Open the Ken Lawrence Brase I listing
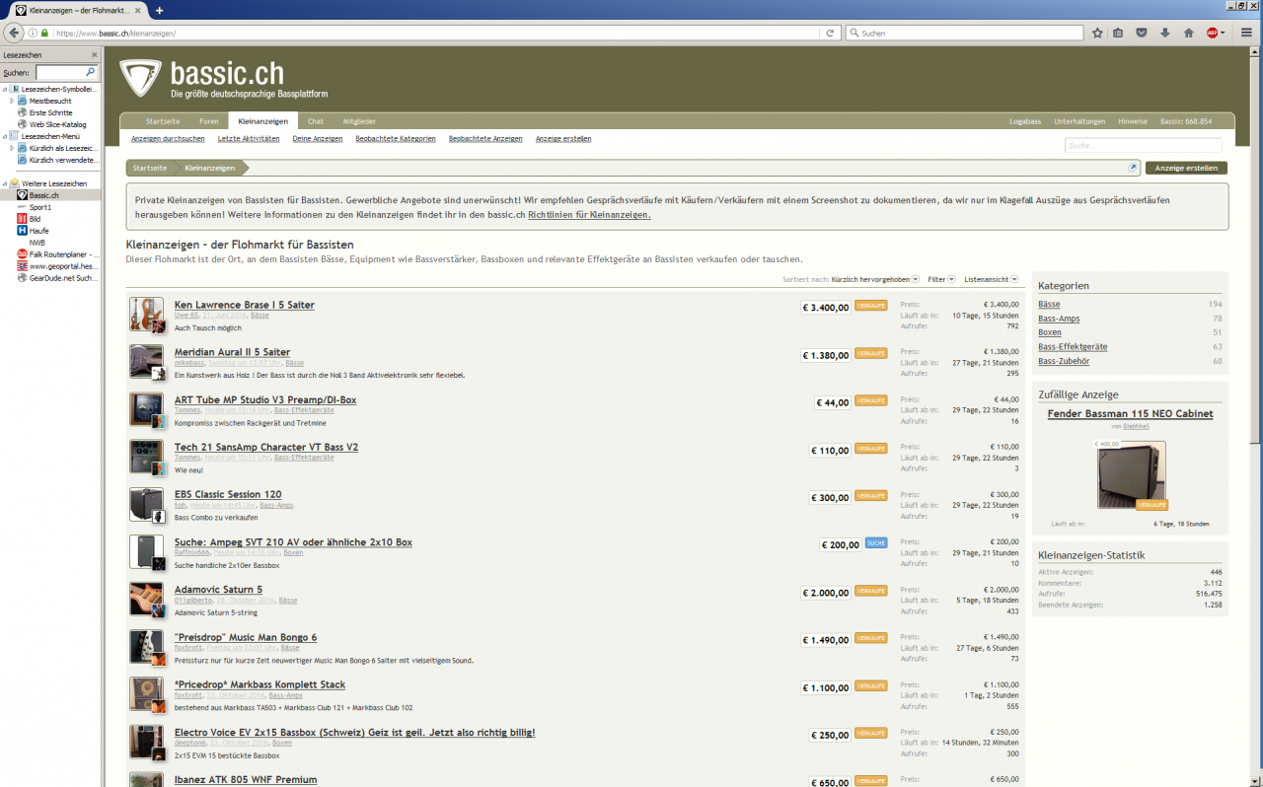This screenshot has height=787, width=1263. pos(245,305)
